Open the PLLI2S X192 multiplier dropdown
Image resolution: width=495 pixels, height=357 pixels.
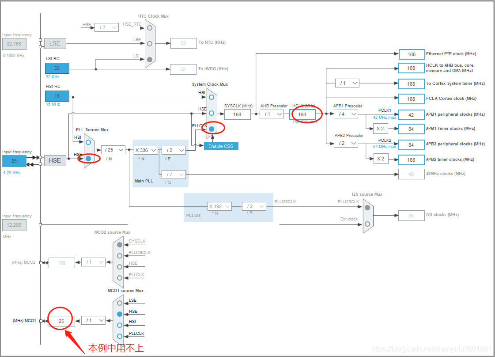click(219, 206)
